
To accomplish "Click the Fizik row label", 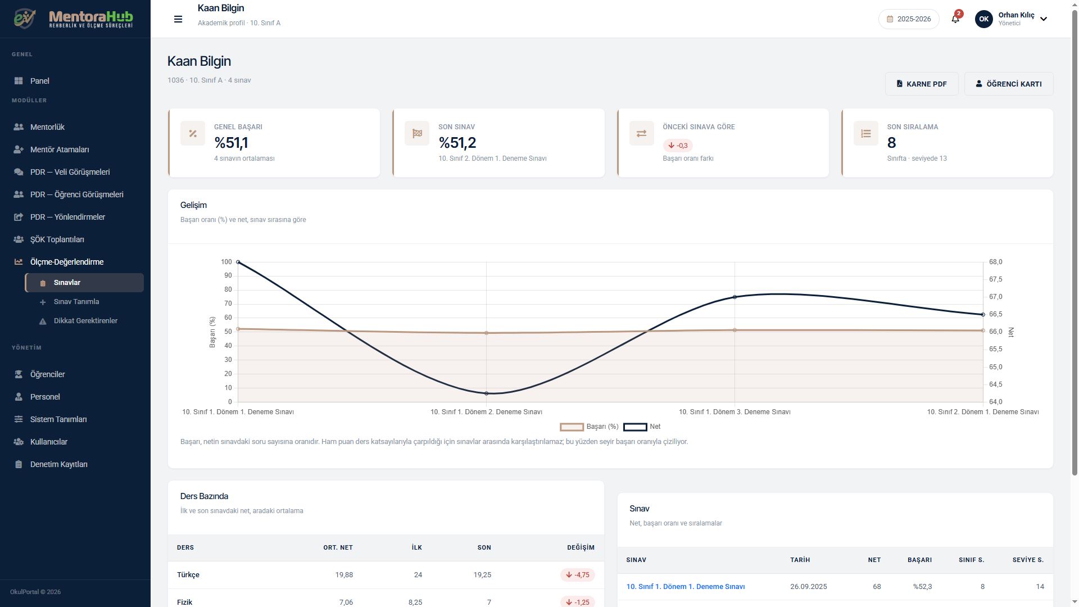I will (184, 603).
